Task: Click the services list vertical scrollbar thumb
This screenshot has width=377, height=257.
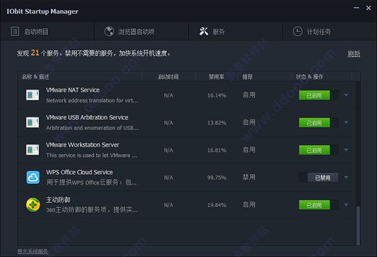Action: [358, 226]
